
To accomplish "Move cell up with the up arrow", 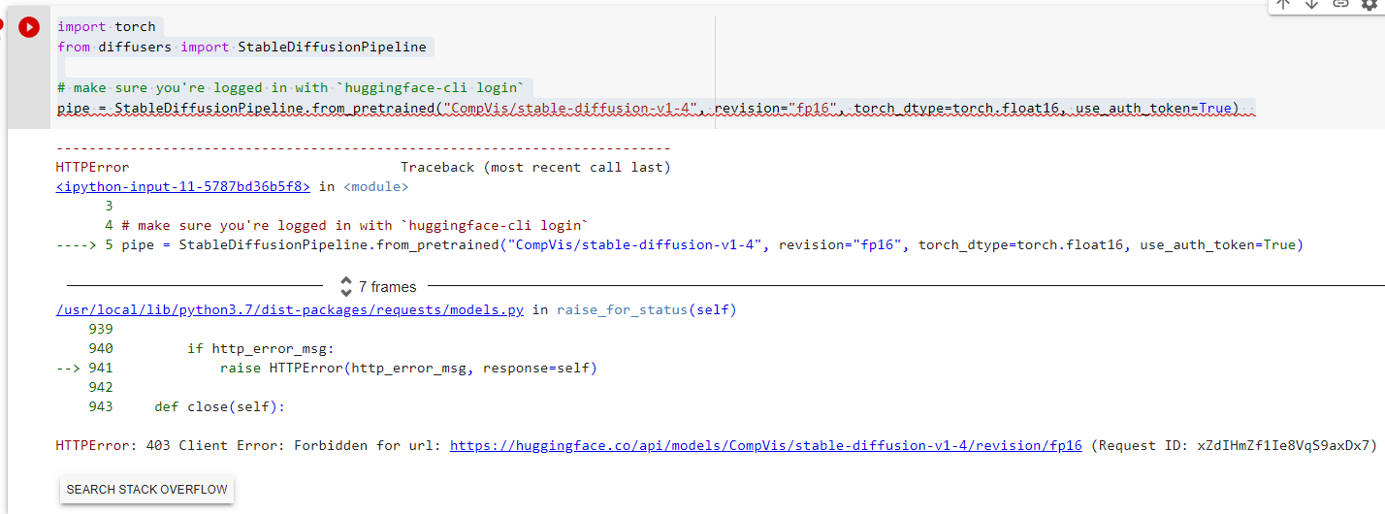I will pyautogui.click(x=1284, y=4).
